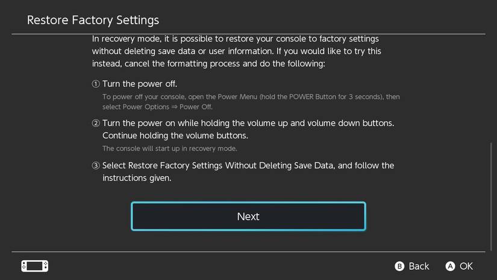Click the "Turn the power off." step text
The image size is (497, 280).
point(140,84)
